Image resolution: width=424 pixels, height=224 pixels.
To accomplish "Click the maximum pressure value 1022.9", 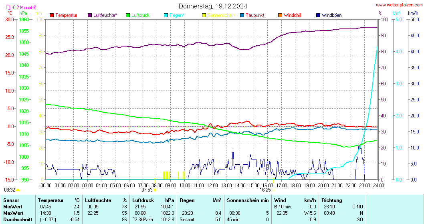I will coord(168,213).
